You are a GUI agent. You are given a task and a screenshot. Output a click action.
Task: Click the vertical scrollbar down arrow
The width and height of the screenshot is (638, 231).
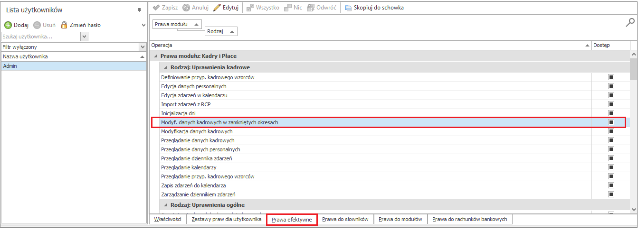point(633,208)
